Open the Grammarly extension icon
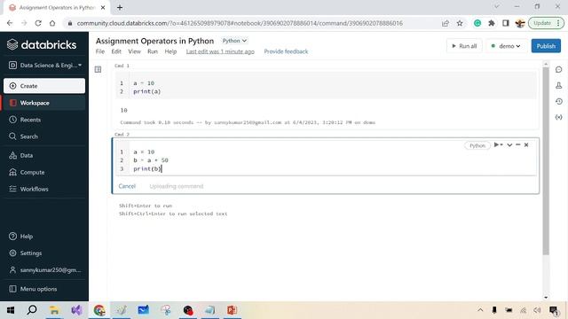This screenshot has height=319, width=568. pyautogui.click(x=477, y=23)
